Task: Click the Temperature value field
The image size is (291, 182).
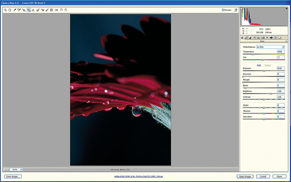Action: click(281, 52)
